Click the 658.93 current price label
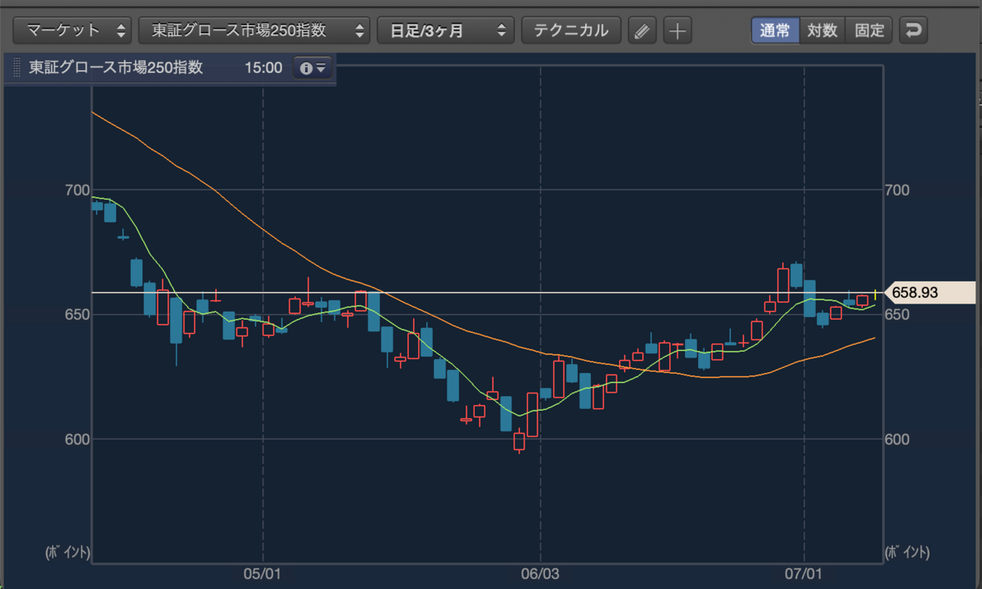This screenshot has height=589, width=982. click(930, 292)
